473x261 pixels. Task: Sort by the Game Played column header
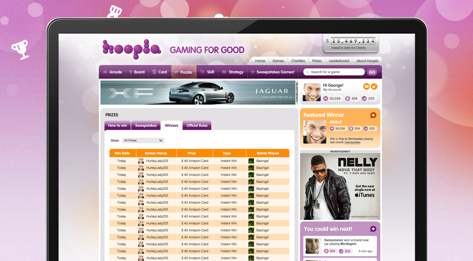point(268,153)
